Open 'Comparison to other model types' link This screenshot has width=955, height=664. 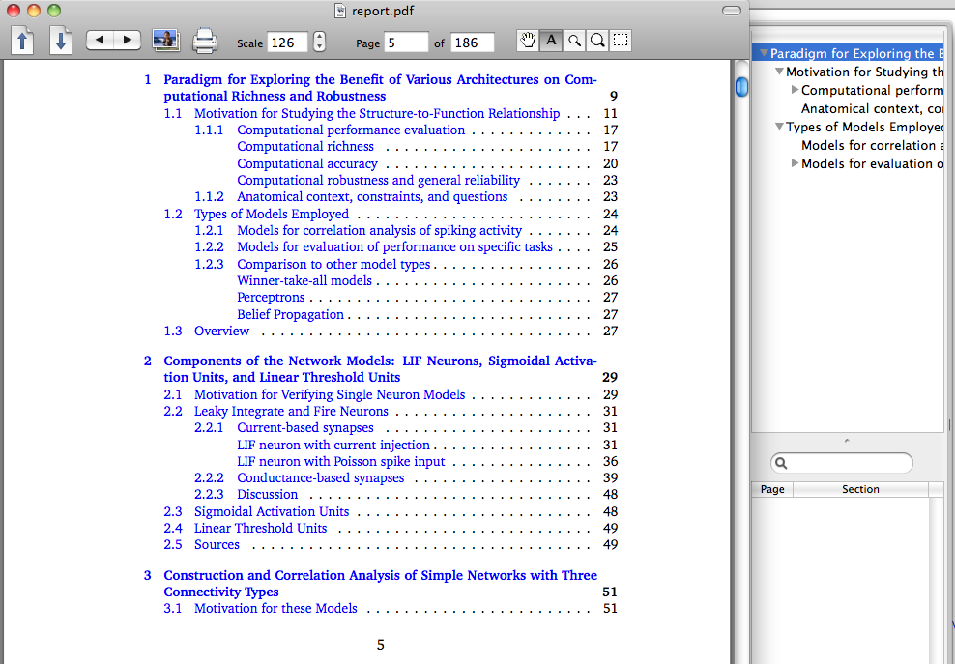[x=333, y=265]
